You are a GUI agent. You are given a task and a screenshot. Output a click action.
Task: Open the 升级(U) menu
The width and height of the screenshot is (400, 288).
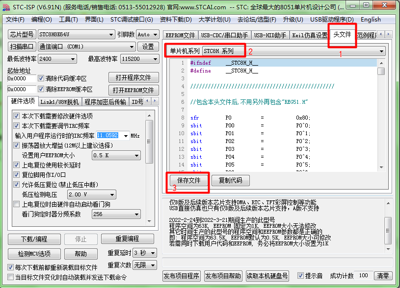(293, 20)
